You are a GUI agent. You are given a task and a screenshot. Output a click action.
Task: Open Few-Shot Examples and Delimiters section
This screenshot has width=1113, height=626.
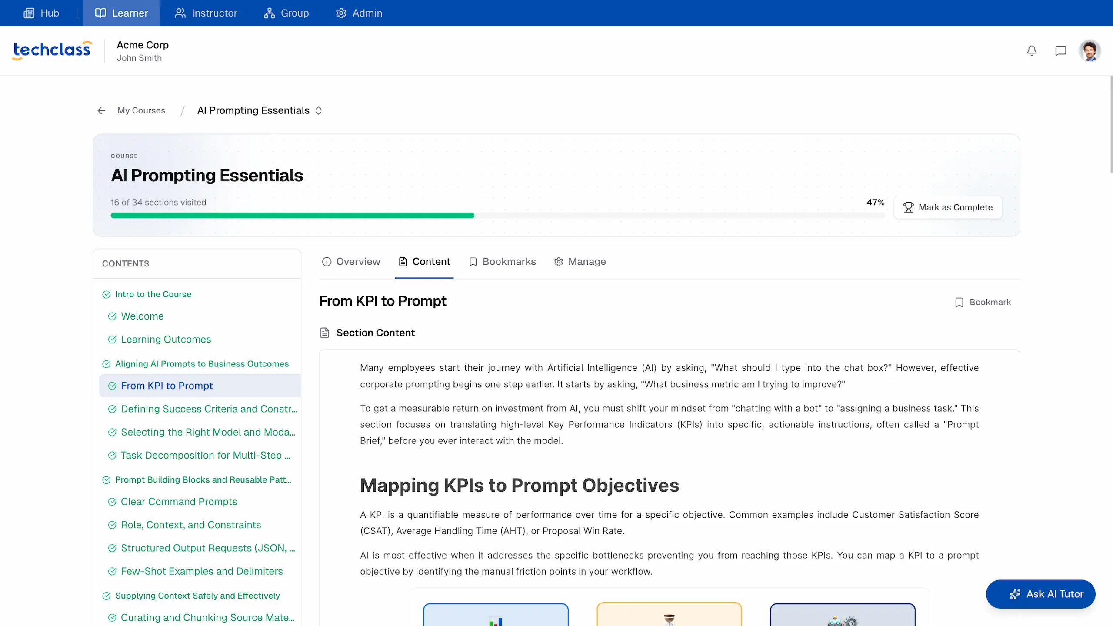(x=202, y=571)
